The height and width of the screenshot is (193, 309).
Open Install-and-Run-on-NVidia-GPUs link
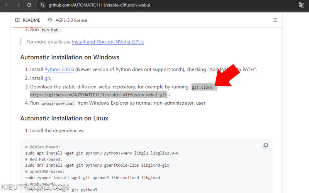coord(108,42)
